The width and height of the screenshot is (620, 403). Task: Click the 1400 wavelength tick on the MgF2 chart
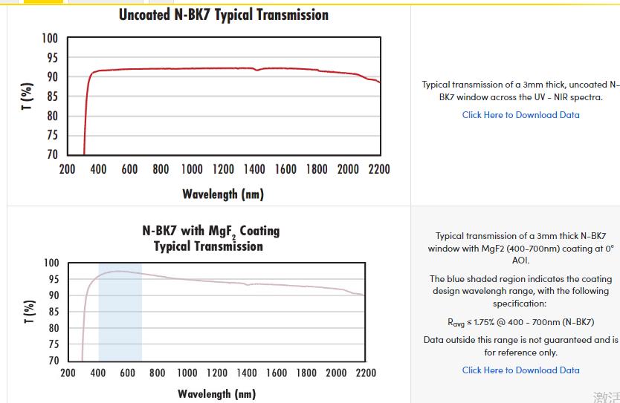coord(247,373)
